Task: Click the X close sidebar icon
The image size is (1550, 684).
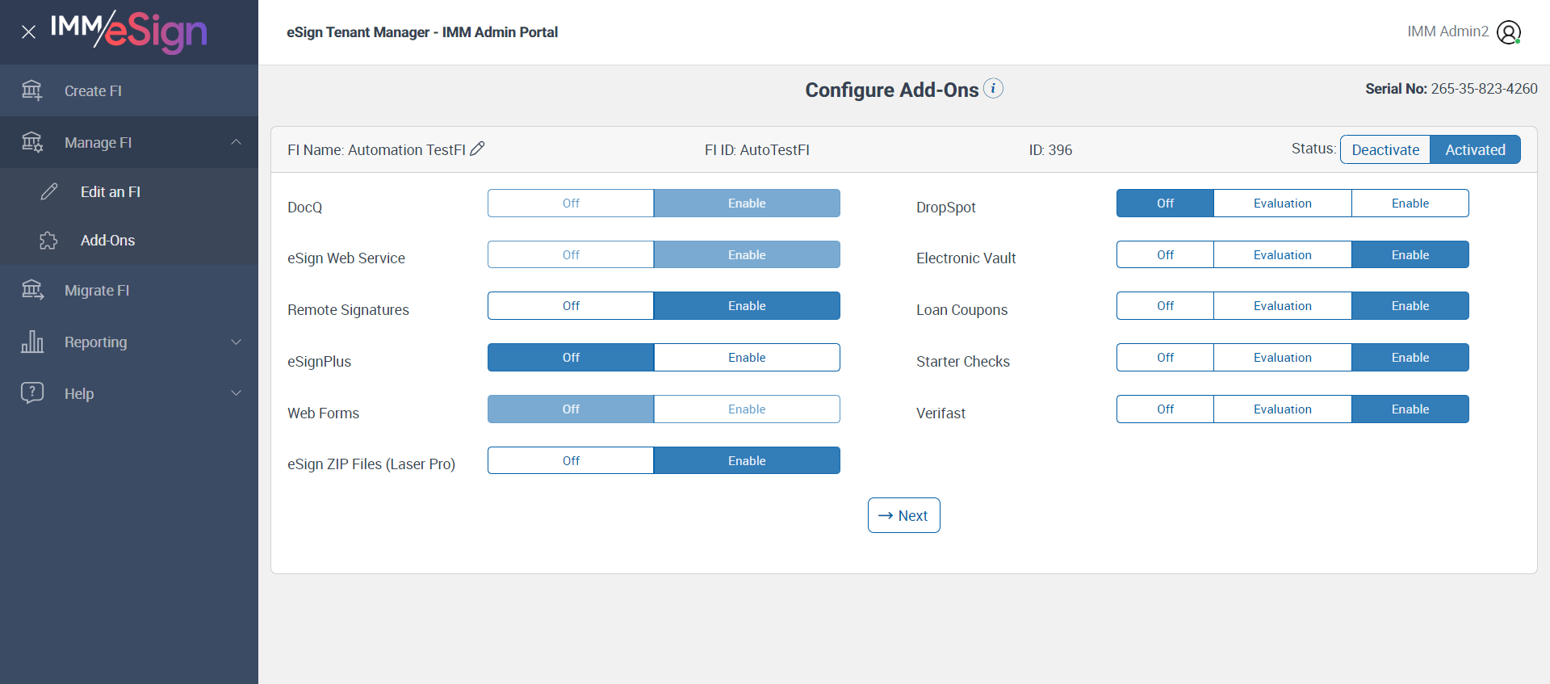Action: (28, 32)
